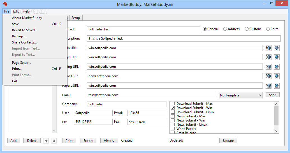Click the Papers URL input field
Image resolution: width=290 pixels, height=153 pixels.
coord(175,86)
